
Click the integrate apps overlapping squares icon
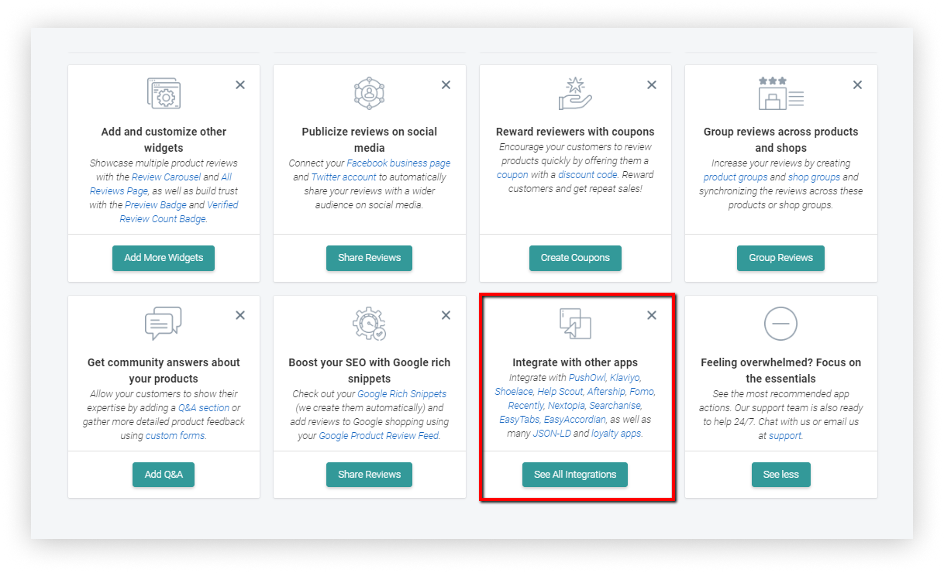575,324
